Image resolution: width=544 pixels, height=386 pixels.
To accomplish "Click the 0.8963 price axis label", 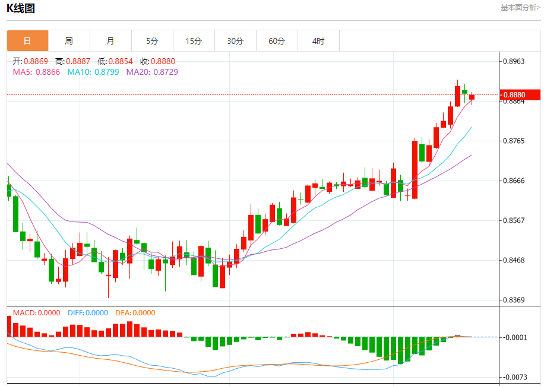I will click(x=514, y=61).
